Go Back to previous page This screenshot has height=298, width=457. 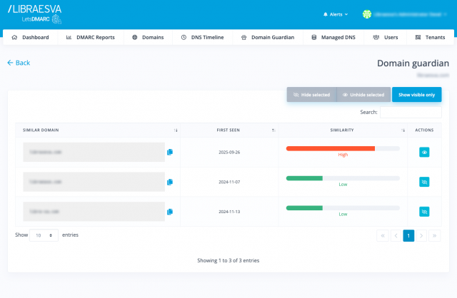pyautogui.click(x=19, y=63)
